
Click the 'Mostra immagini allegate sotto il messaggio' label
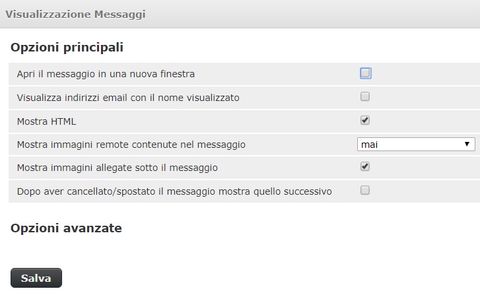tap(118, 168)
